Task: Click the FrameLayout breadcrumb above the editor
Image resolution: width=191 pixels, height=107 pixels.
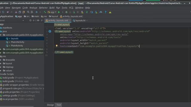Action: click(62, 25)
